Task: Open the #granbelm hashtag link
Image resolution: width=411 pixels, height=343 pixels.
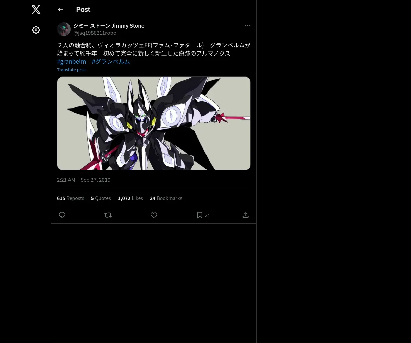Action: pyautogui.click(x=72, y=62)
